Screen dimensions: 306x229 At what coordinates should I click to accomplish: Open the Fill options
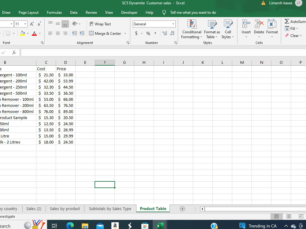point(292,29)
